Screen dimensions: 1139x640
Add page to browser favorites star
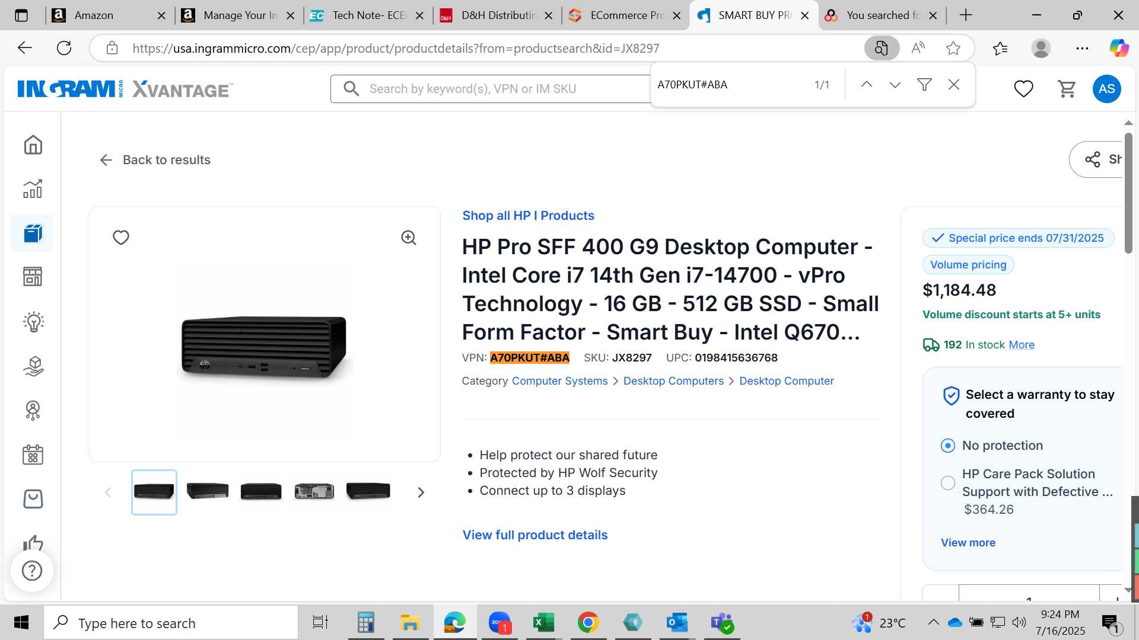[953, 48]
